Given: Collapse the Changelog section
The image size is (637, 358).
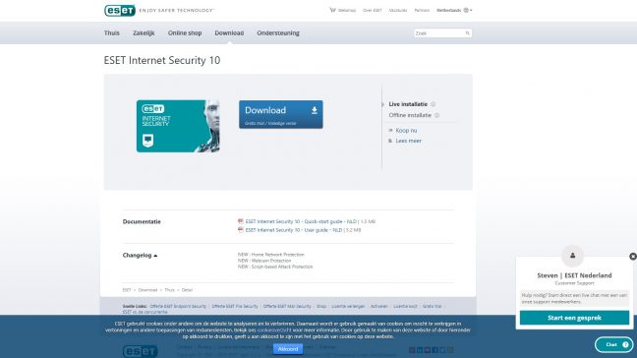Looking at the screenshot, I should tap(140, 255).
